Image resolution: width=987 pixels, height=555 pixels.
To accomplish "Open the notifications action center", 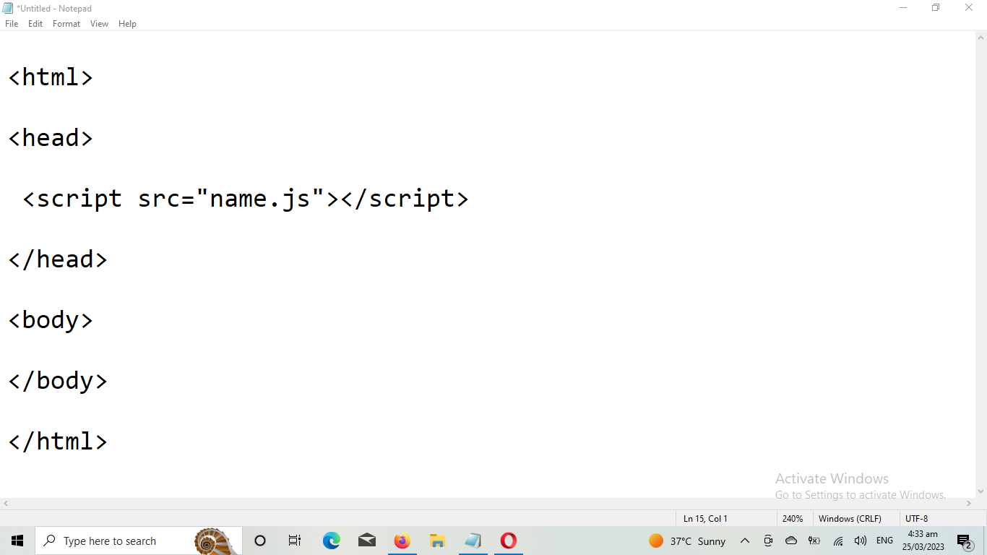I will pyautogui.click(x=964, y=541).
